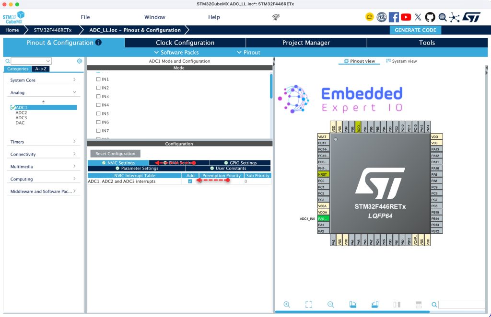The image size is (491, 317).
Task: Switch to System view
Action: [401, 61]
